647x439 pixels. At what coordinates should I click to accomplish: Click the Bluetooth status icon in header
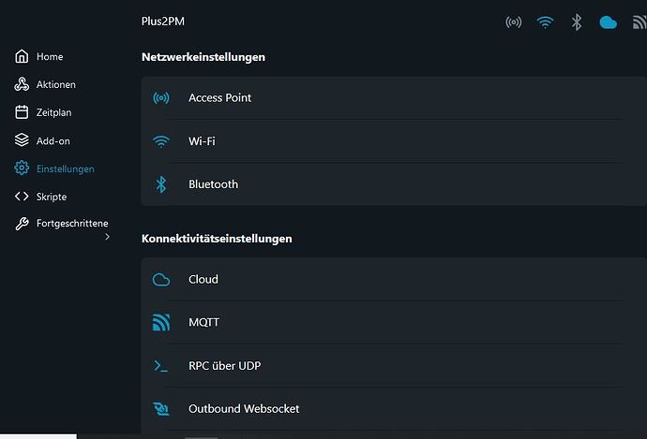(577, 22)
